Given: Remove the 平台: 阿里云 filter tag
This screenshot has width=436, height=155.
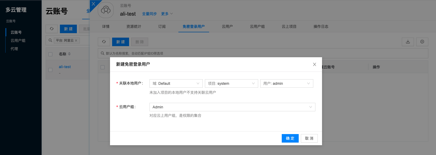Looking at the screenshot, I should click(x=76, y=41).
